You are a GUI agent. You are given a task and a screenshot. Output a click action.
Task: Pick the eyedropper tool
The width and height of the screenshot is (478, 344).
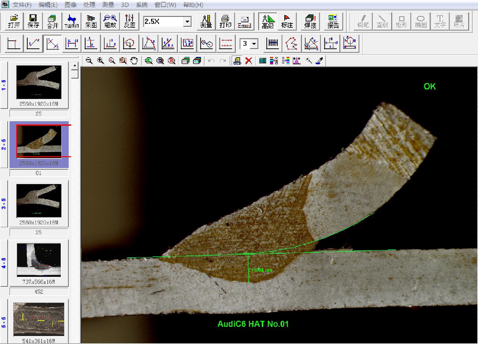[x=320, y=60]
